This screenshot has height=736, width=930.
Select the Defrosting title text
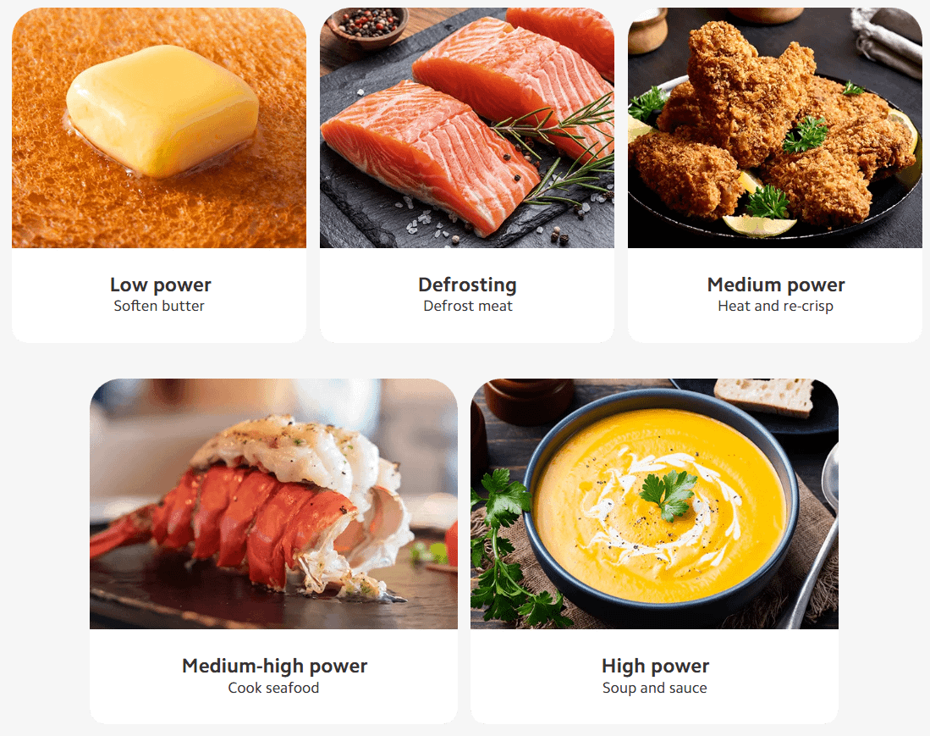(x=467, y=285)
